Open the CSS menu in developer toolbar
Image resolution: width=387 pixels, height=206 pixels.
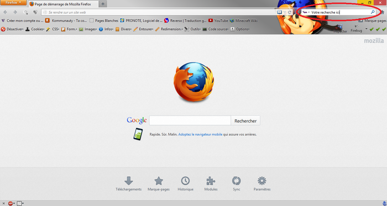(x=53, y=29)
